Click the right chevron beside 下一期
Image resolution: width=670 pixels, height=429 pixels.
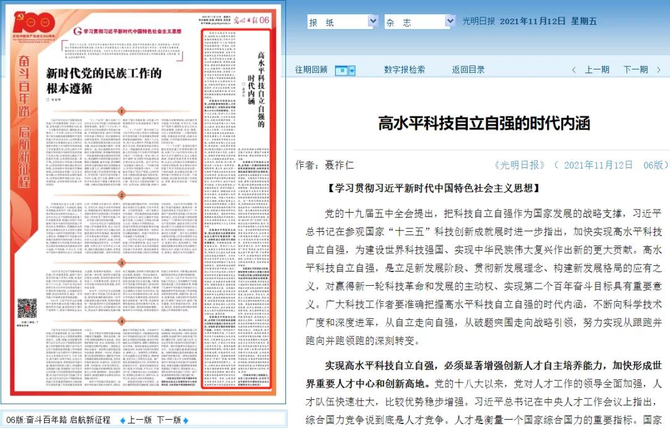(658, 70)
